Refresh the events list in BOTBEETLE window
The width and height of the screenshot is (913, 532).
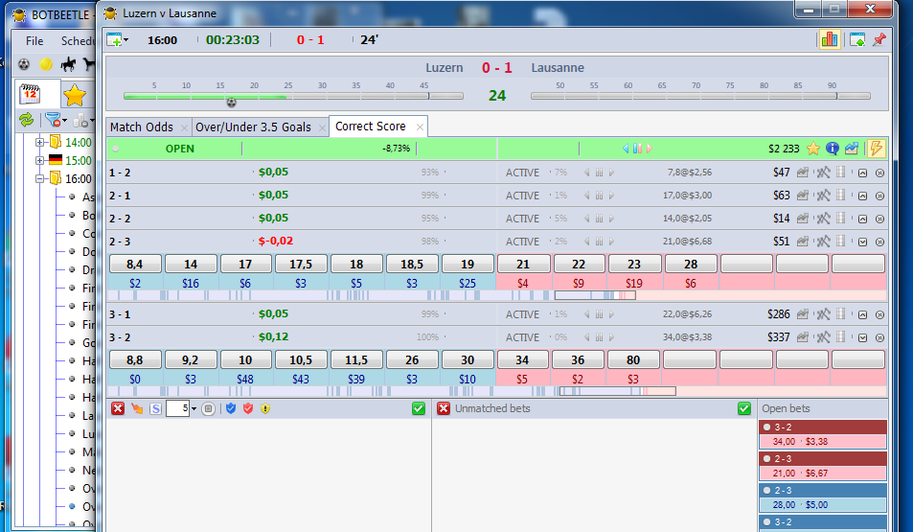[x=26, y=120]
